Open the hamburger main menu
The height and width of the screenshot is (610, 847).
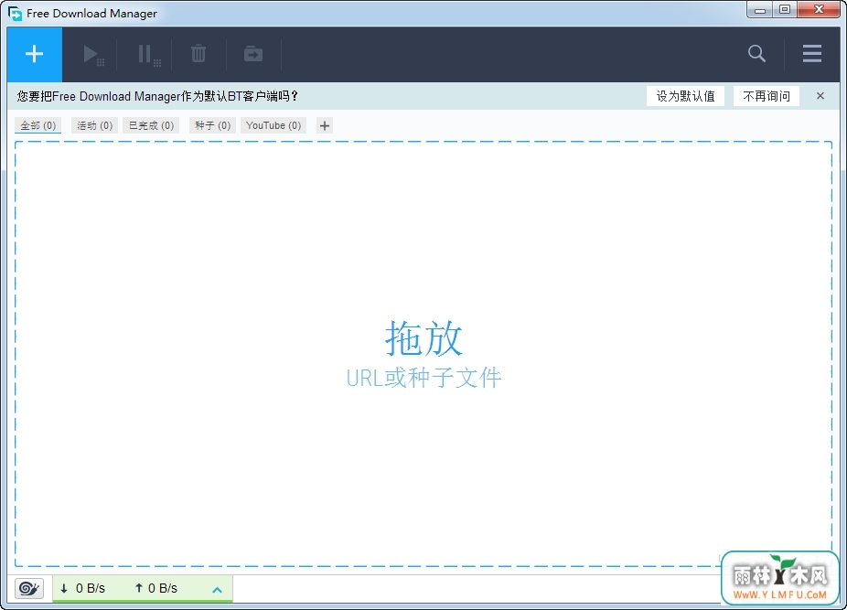pyautogui.click(x=811, y=53)
